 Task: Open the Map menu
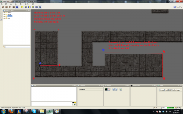point(11,4)
